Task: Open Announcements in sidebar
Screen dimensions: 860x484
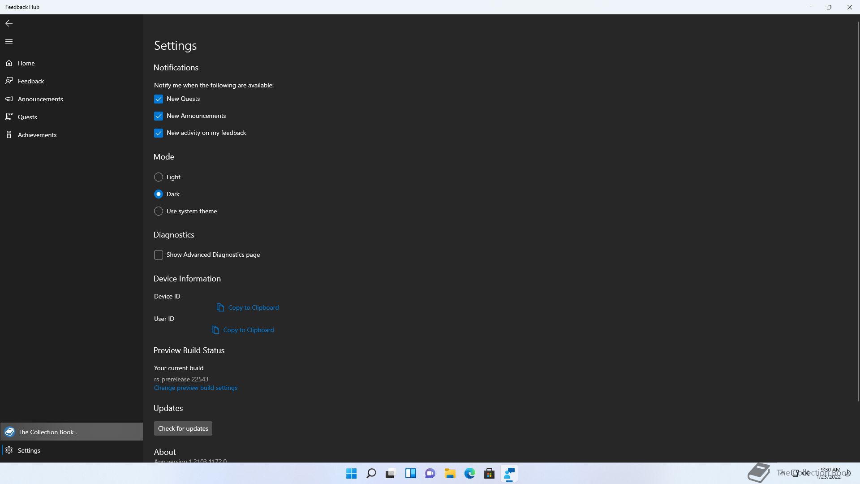Action: (72, 99)
